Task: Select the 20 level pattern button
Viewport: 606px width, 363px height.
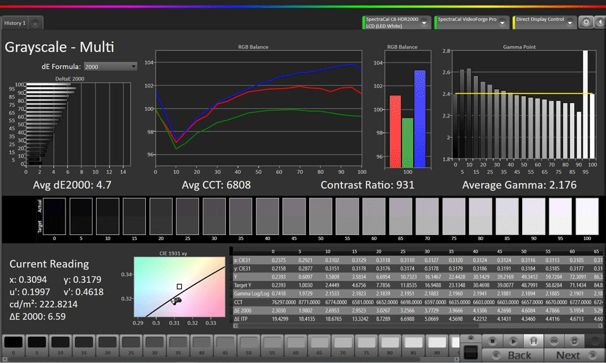Action: (x=108, y=345)
